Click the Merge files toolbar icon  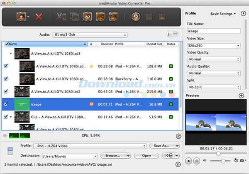(74, 17)
